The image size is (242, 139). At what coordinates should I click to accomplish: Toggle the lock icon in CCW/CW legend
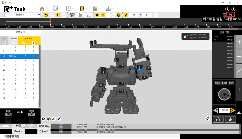tap(185, 36)
